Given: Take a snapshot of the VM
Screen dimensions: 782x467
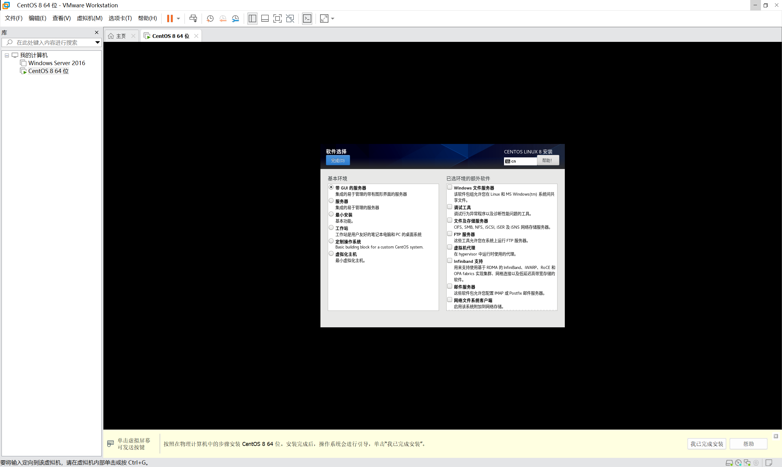Looking at the screenshot, I should coord(210,19).
